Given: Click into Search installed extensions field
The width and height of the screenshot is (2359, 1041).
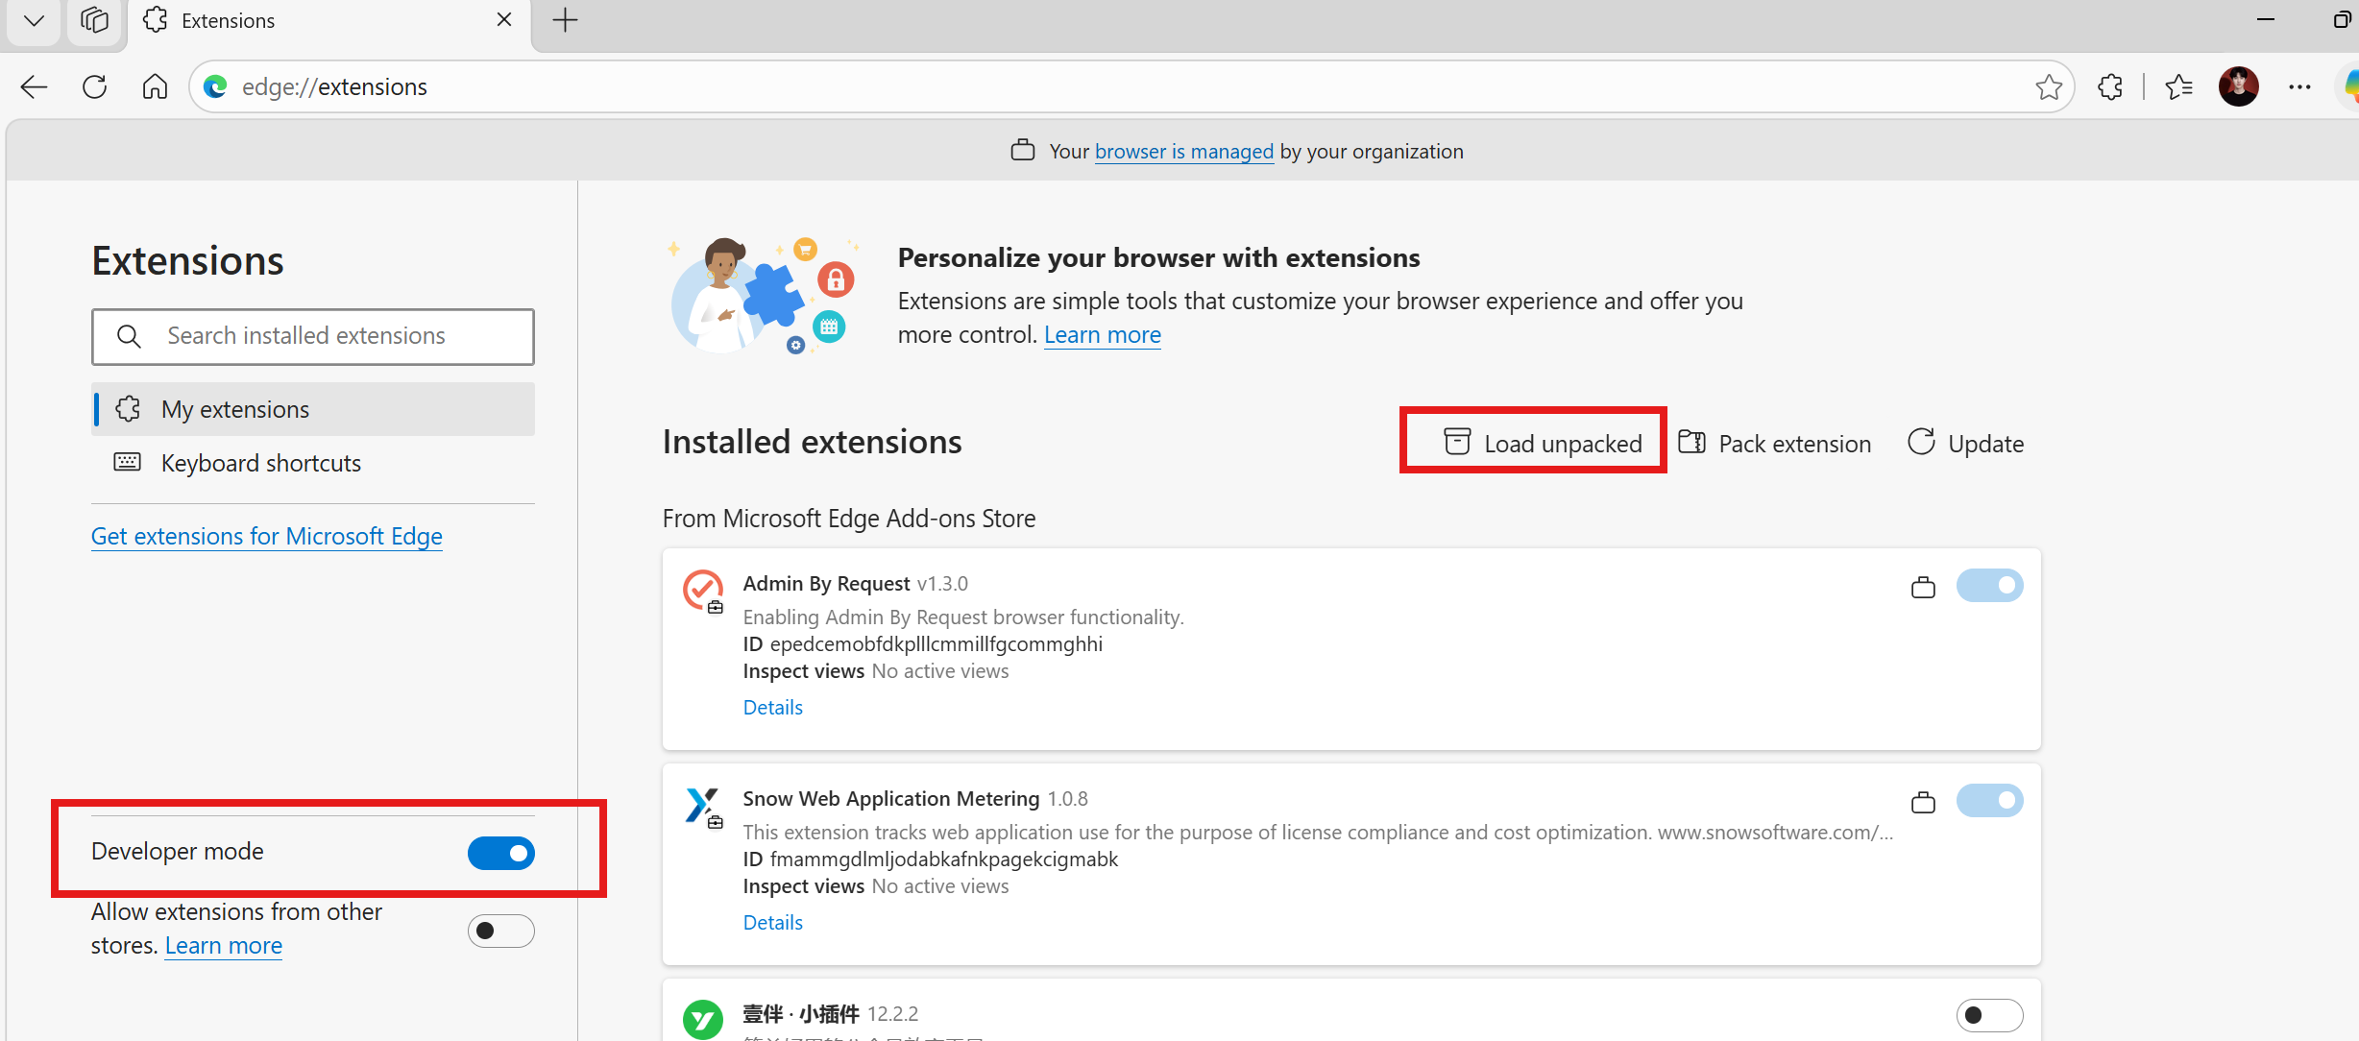Looking at the screenshot, I should click(313, 336).
